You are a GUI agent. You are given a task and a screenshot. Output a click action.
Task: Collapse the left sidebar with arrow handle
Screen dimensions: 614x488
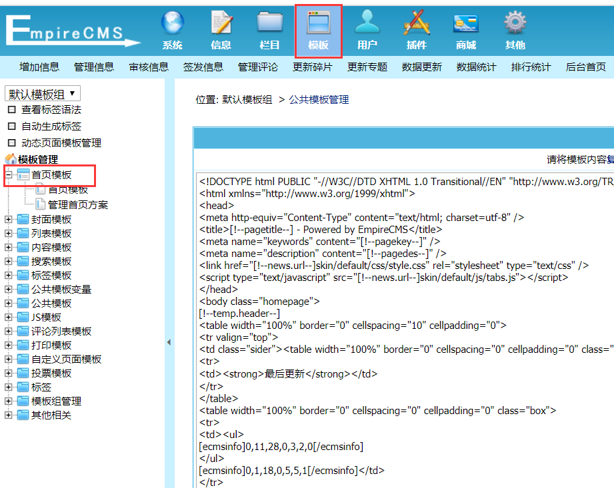tap(169, 342)
